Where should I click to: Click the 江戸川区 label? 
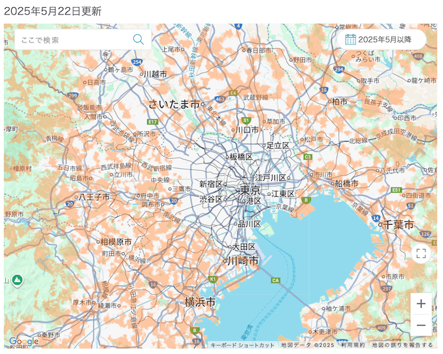(x=271, y=178)
